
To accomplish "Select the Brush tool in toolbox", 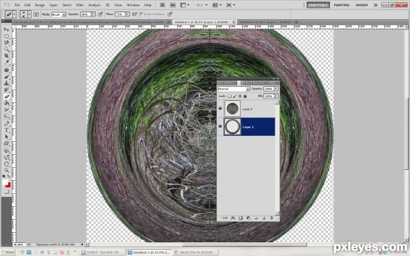I will (x=7, y=76).
